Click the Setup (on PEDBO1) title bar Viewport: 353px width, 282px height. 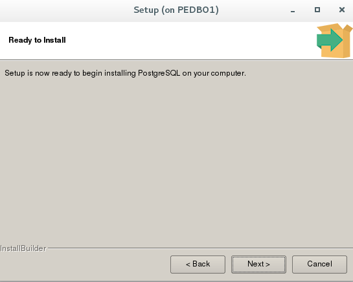point(176,10)
